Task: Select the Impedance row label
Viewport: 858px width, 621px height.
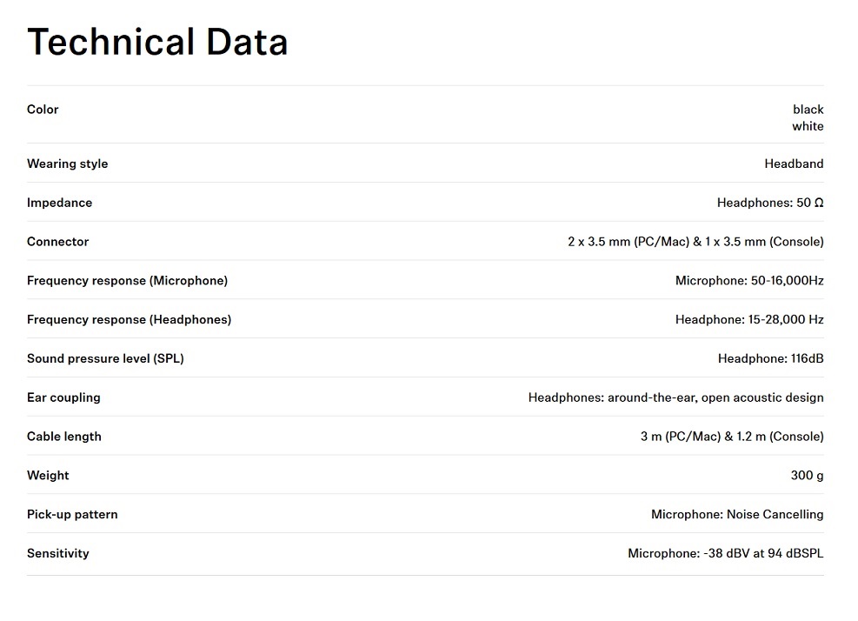Action: coord(60,203)
